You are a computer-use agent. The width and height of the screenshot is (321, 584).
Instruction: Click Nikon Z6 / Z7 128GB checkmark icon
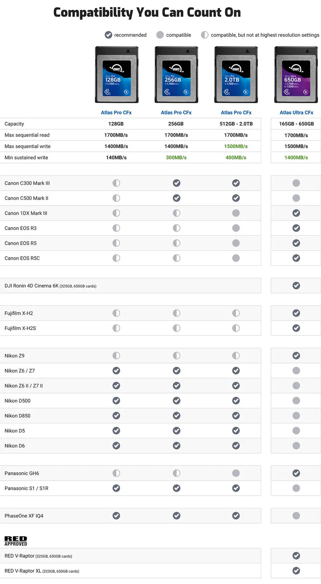(116, 370)
